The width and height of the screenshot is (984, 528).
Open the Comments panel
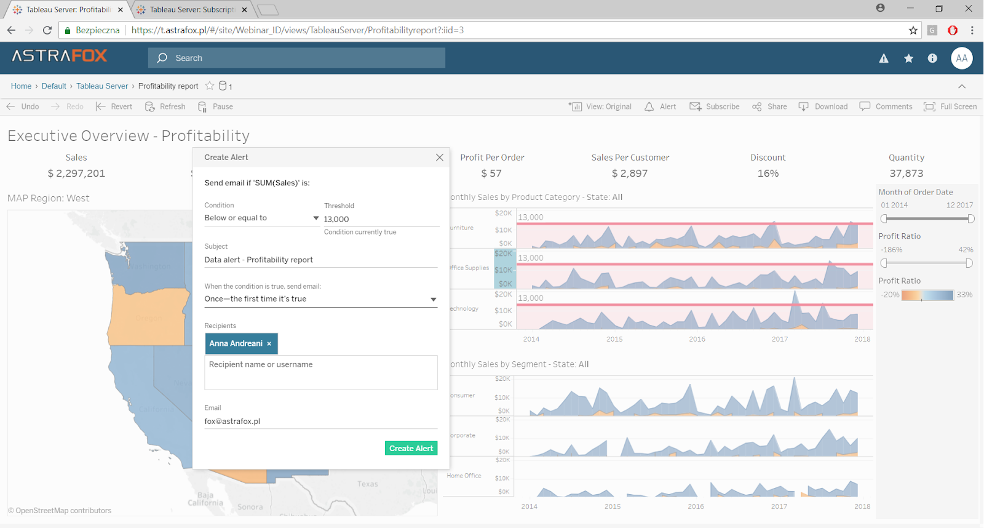pyautogui.click(x=886, y=106)
